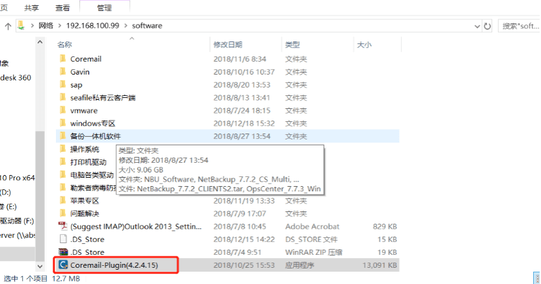Image resolution: width=541 pixels, height=284 pixels.
Task: Click the windows专区 folder icon
Action: tap(63, 123)
